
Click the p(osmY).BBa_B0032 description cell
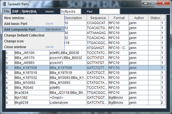[x=68, y=58]
